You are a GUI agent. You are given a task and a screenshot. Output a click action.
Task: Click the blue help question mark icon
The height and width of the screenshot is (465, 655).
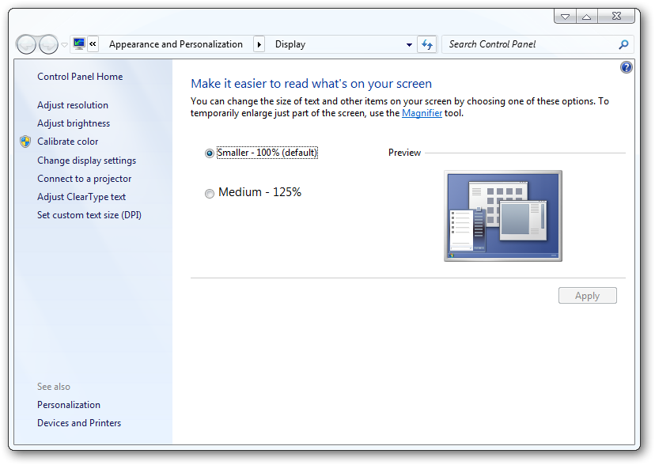pos(626,67)
